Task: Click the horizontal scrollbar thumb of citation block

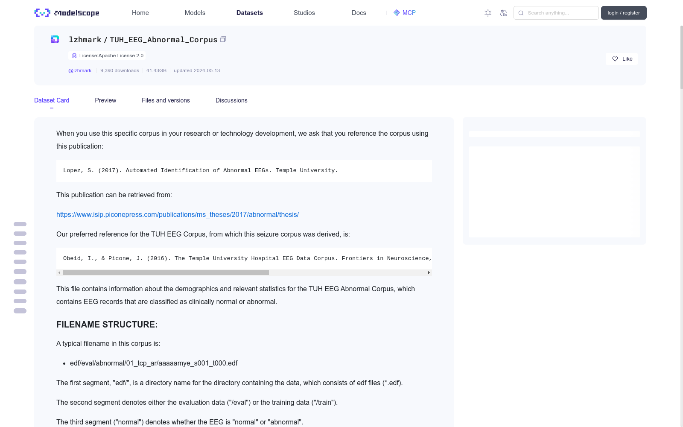Action: pyautogui.click(x=166, y=272)
